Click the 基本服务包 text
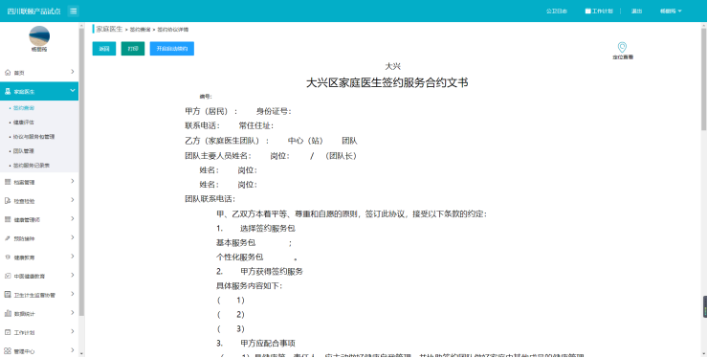The height and width of the screenshot is (358, 708). coord(235,243)
